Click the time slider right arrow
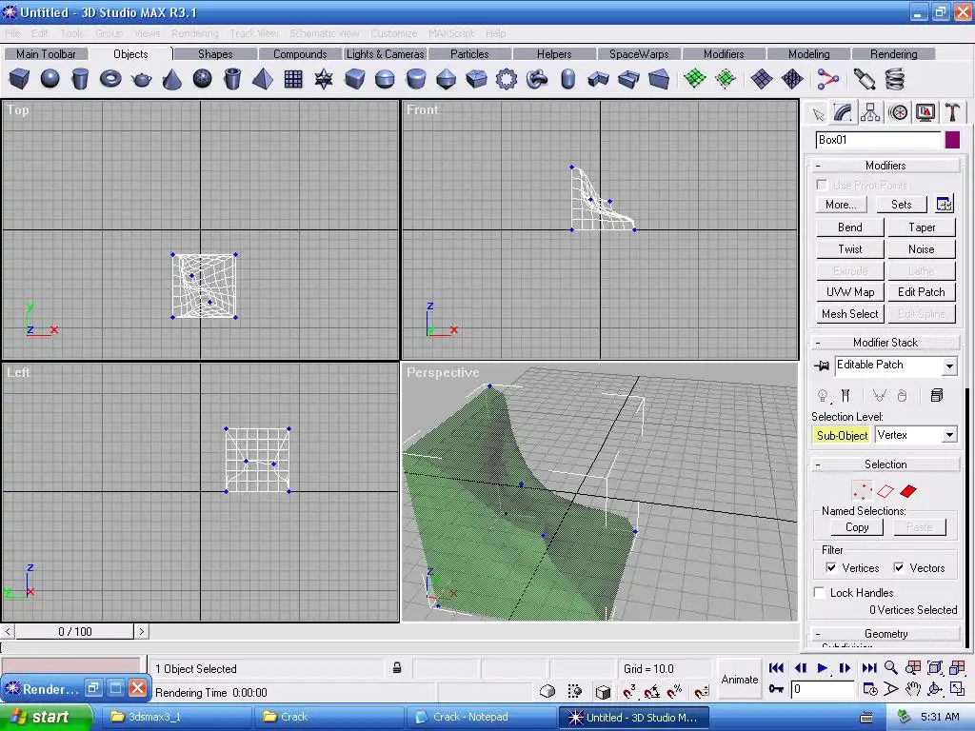 point(142,632)
